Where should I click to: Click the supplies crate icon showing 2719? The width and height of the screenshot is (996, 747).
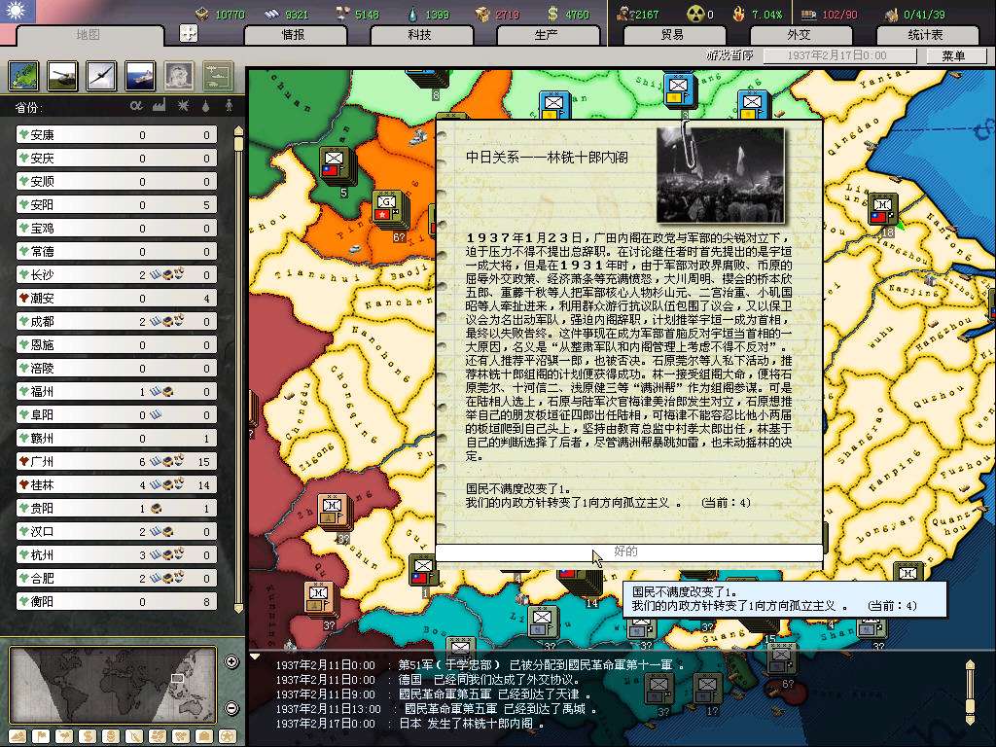coord(482,14)
